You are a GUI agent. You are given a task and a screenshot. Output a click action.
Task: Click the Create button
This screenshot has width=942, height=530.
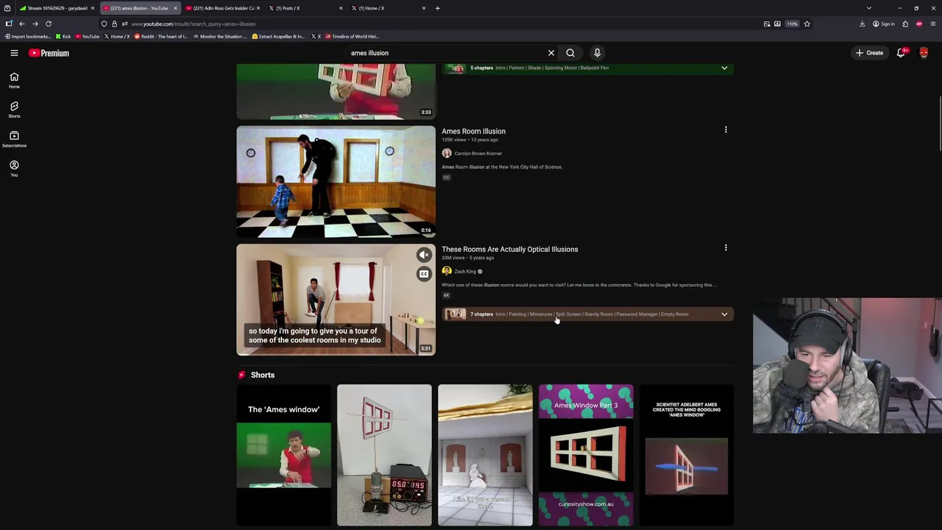(x=869, y=53)
